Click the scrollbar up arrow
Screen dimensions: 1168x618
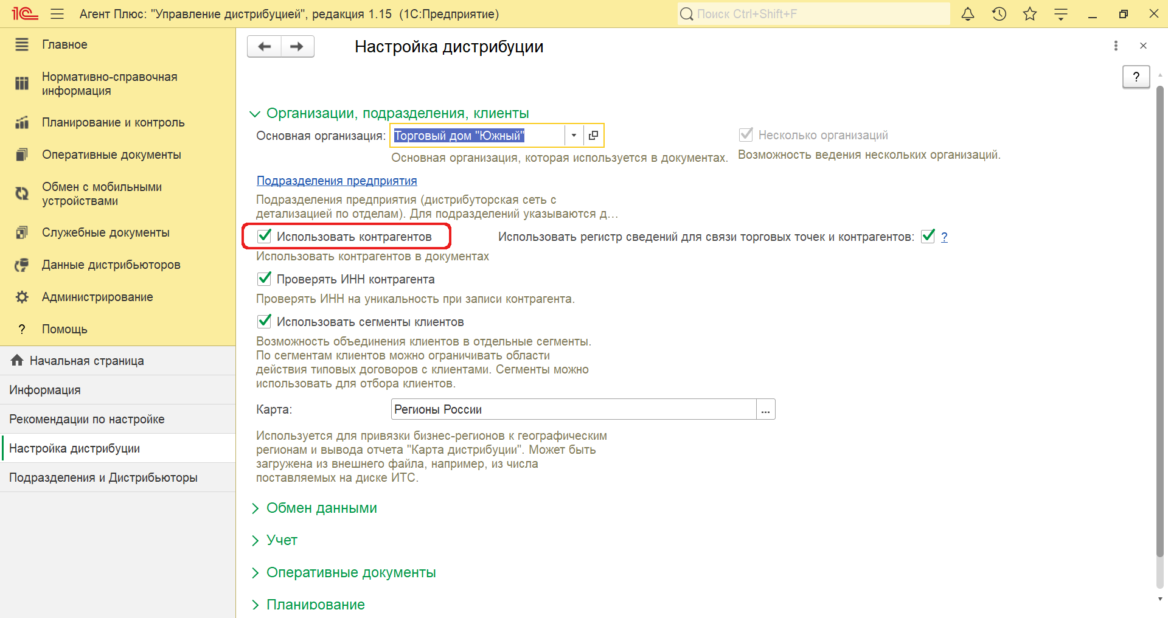pos(1160,75)
